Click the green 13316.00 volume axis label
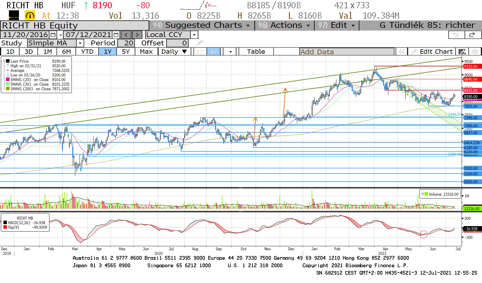 tap(472, 209)
